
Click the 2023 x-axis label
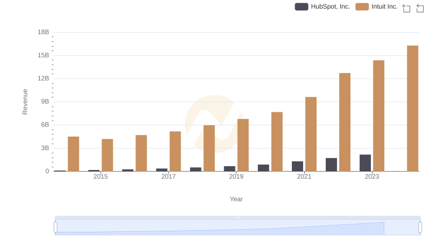[x=372, y=176]
